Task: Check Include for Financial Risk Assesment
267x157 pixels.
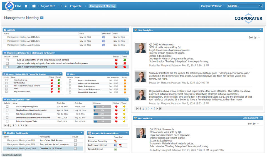Action: pos(70,92)
